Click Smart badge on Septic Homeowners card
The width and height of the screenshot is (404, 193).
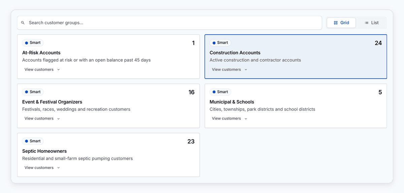(33, 141)
